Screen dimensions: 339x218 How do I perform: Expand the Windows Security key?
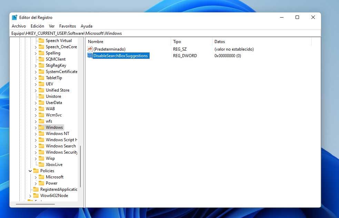[36, 152]
